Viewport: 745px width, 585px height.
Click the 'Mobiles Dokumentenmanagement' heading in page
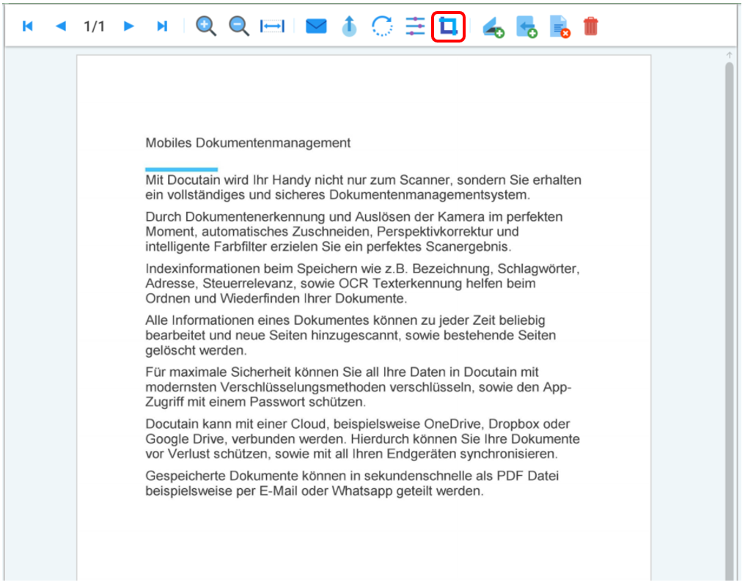(248, 143)
